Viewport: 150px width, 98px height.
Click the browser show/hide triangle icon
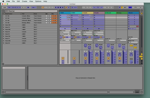coord(3,11)
